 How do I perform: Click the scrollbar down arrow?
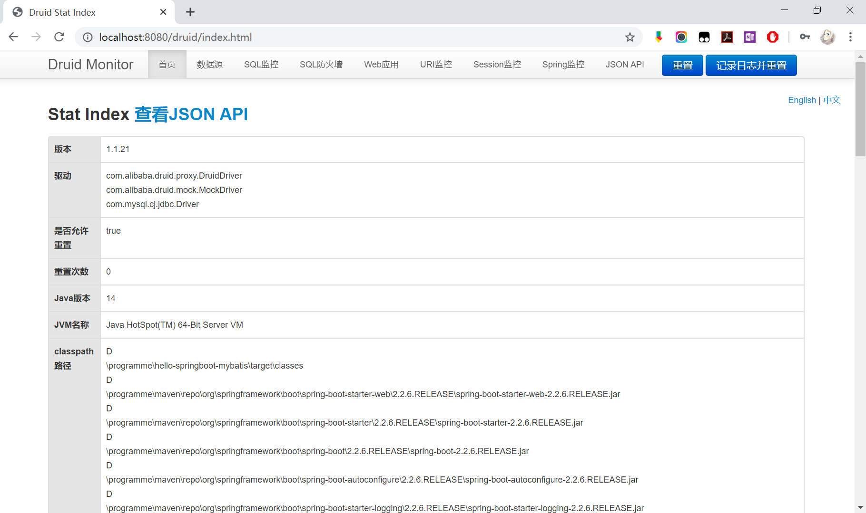860,507
